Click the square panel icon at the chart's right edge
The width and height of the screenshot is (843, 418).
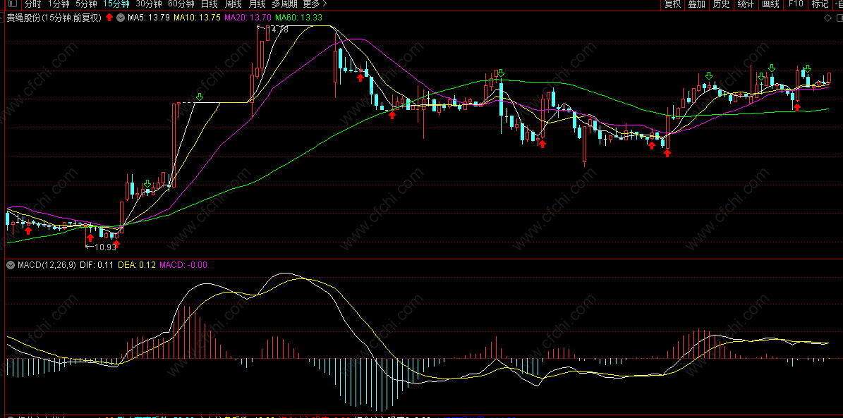pyautogui.click(x=839, y=18)
